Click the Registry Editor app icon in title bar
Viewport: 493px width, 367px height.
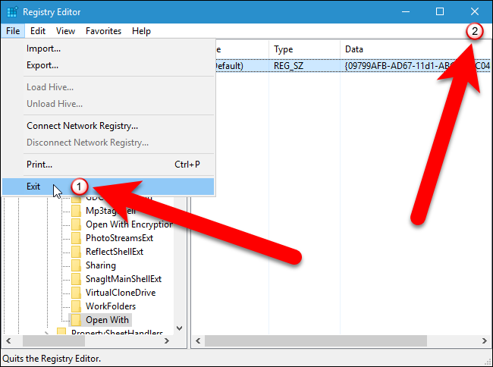tap(12, 12)
